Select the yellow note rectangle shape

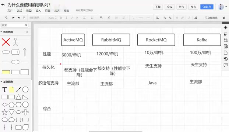(6, 72)
